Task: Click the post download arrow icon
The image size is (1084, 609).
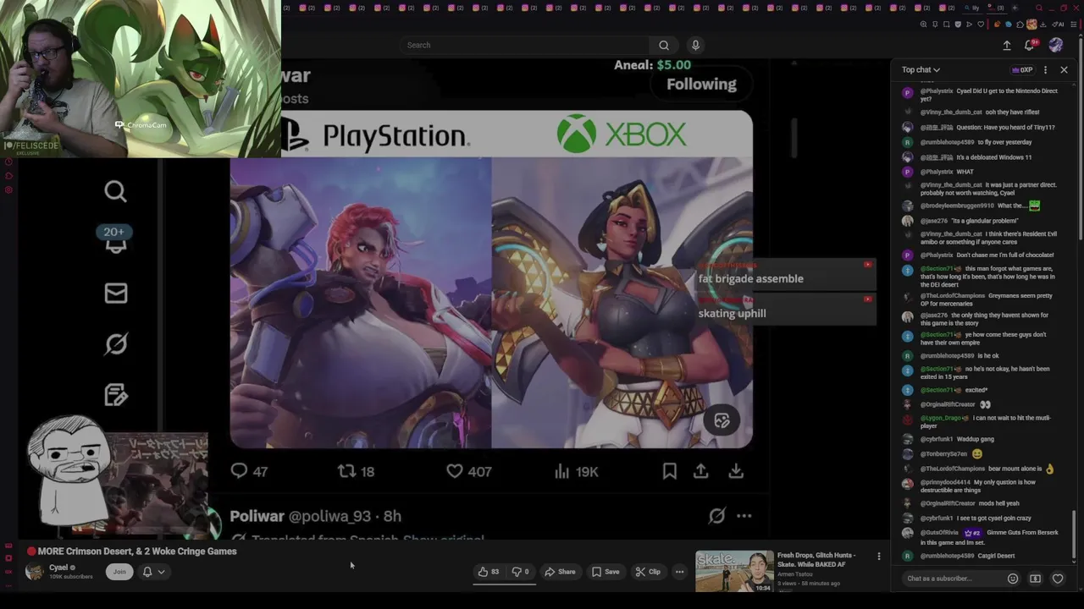Action: click(736, 471)
